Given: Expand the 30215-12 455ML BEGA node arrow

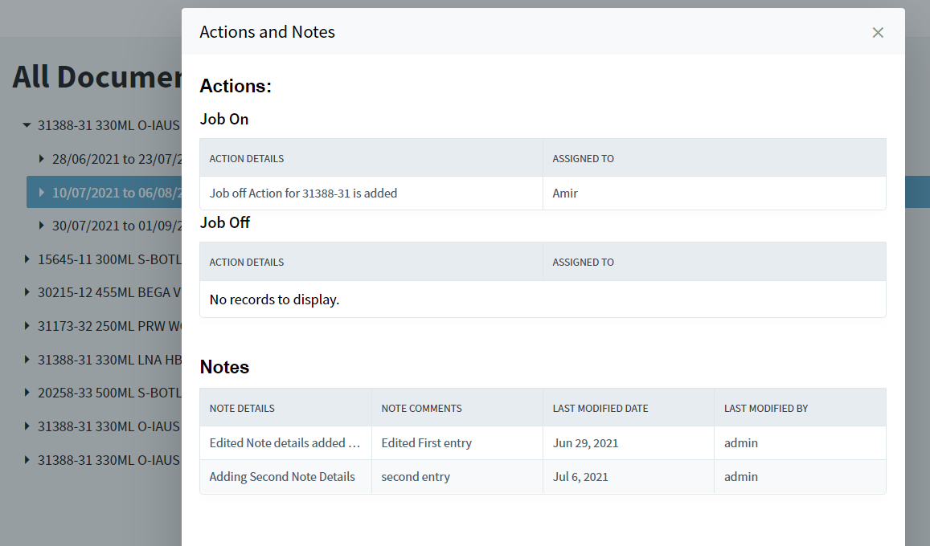Looking at the screenshot, I should [27, 293].
